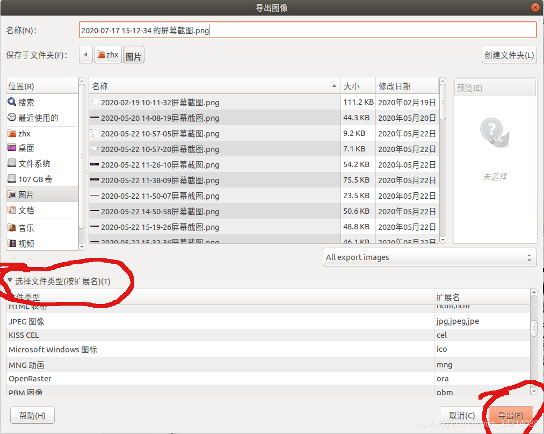Open File System (文件系统) location
Image resolution: width=544 pixels, height=434 pixels.
[x=42, y=164]
